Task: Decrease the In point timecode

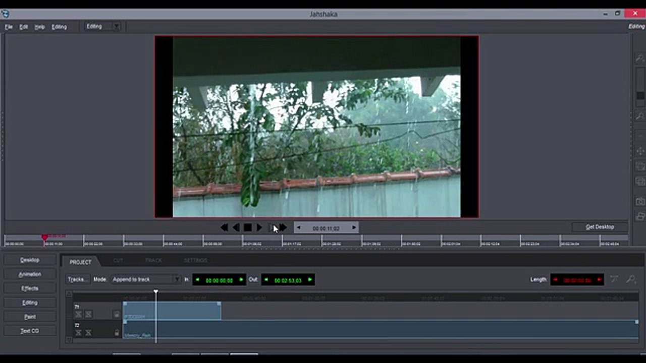Action: 197,280
